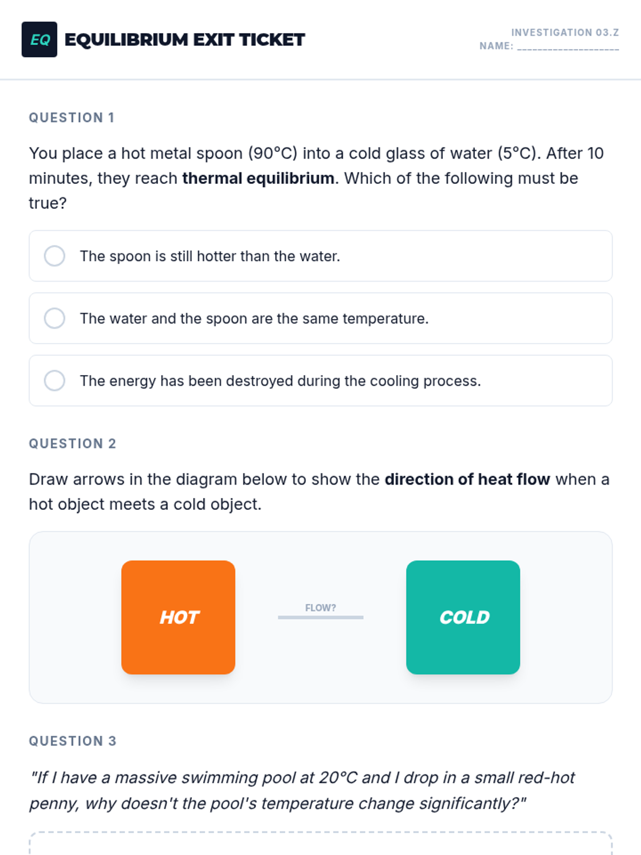Click the bold "thermal equilibrium" term

point(259,178)
